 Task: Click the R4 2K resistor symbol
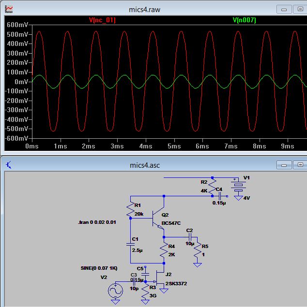tap(165, 250)
